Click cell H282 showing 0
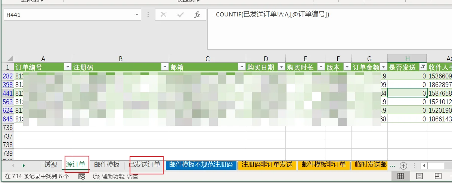Viewport: 452px width, 183px height. tap(408, 76)
